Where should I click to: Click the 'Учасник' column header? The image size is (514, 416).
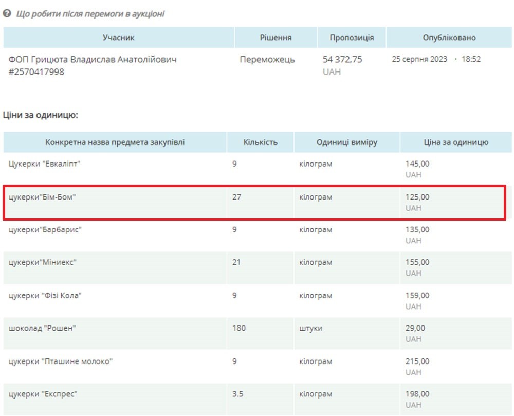119,38
